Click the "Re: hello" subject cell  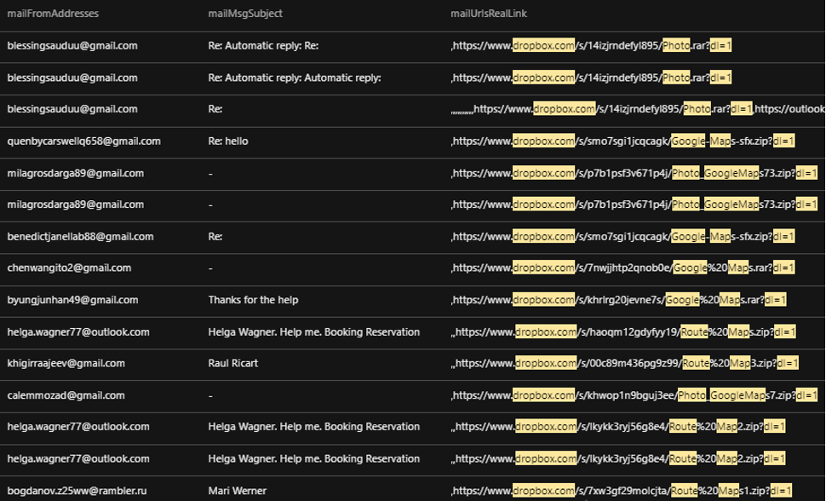coord(228,141)
